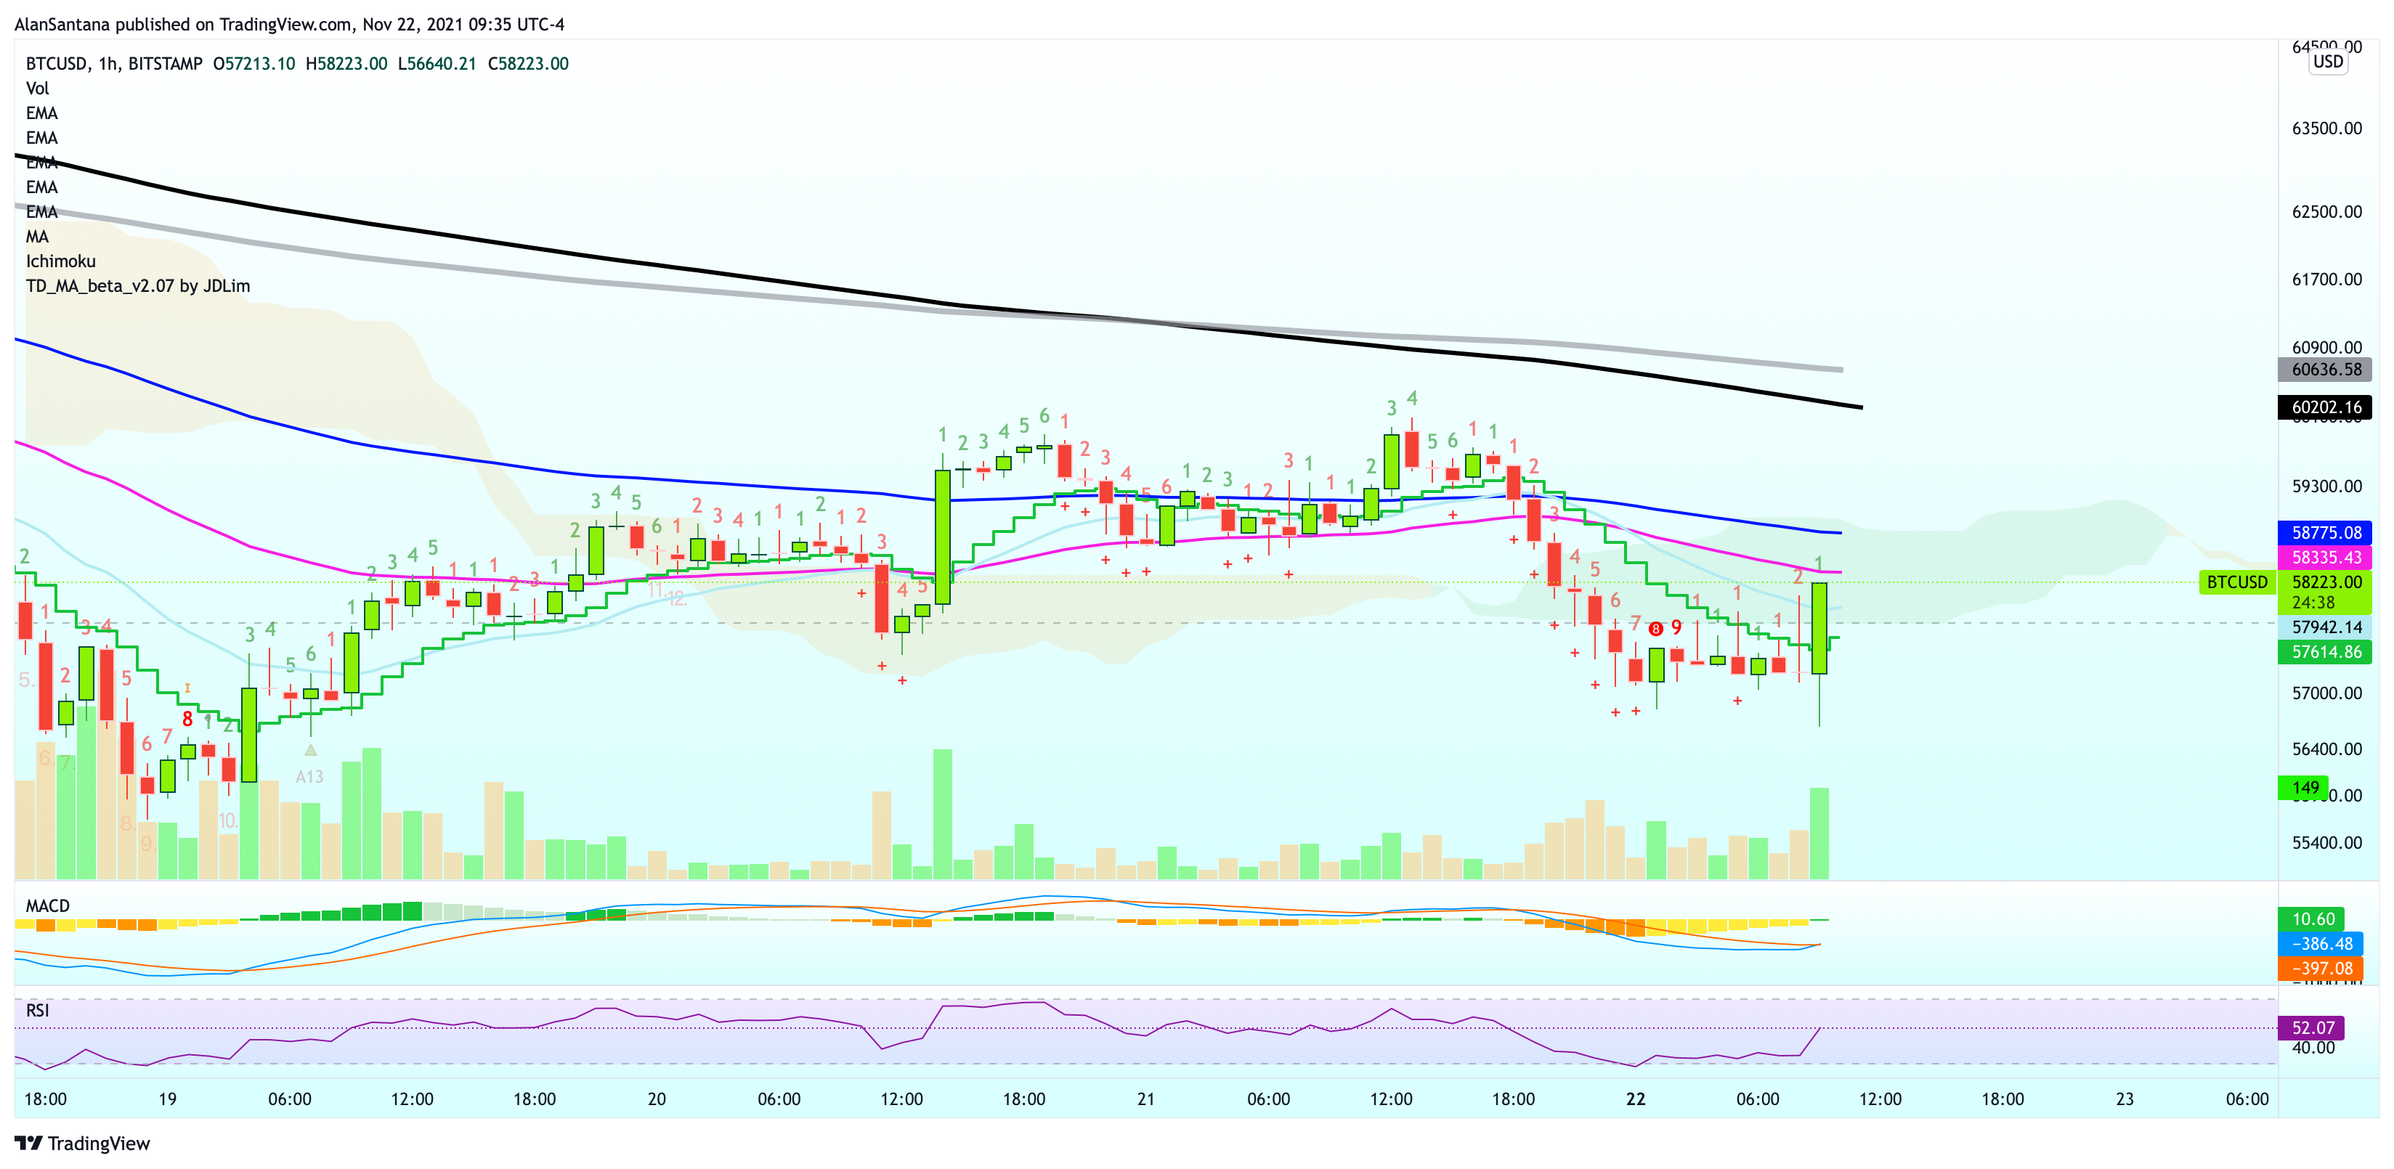Screen dimensions: 2394x1169
Task: Click the RSI 52.07 value tag
Action: [2312, 1027]
